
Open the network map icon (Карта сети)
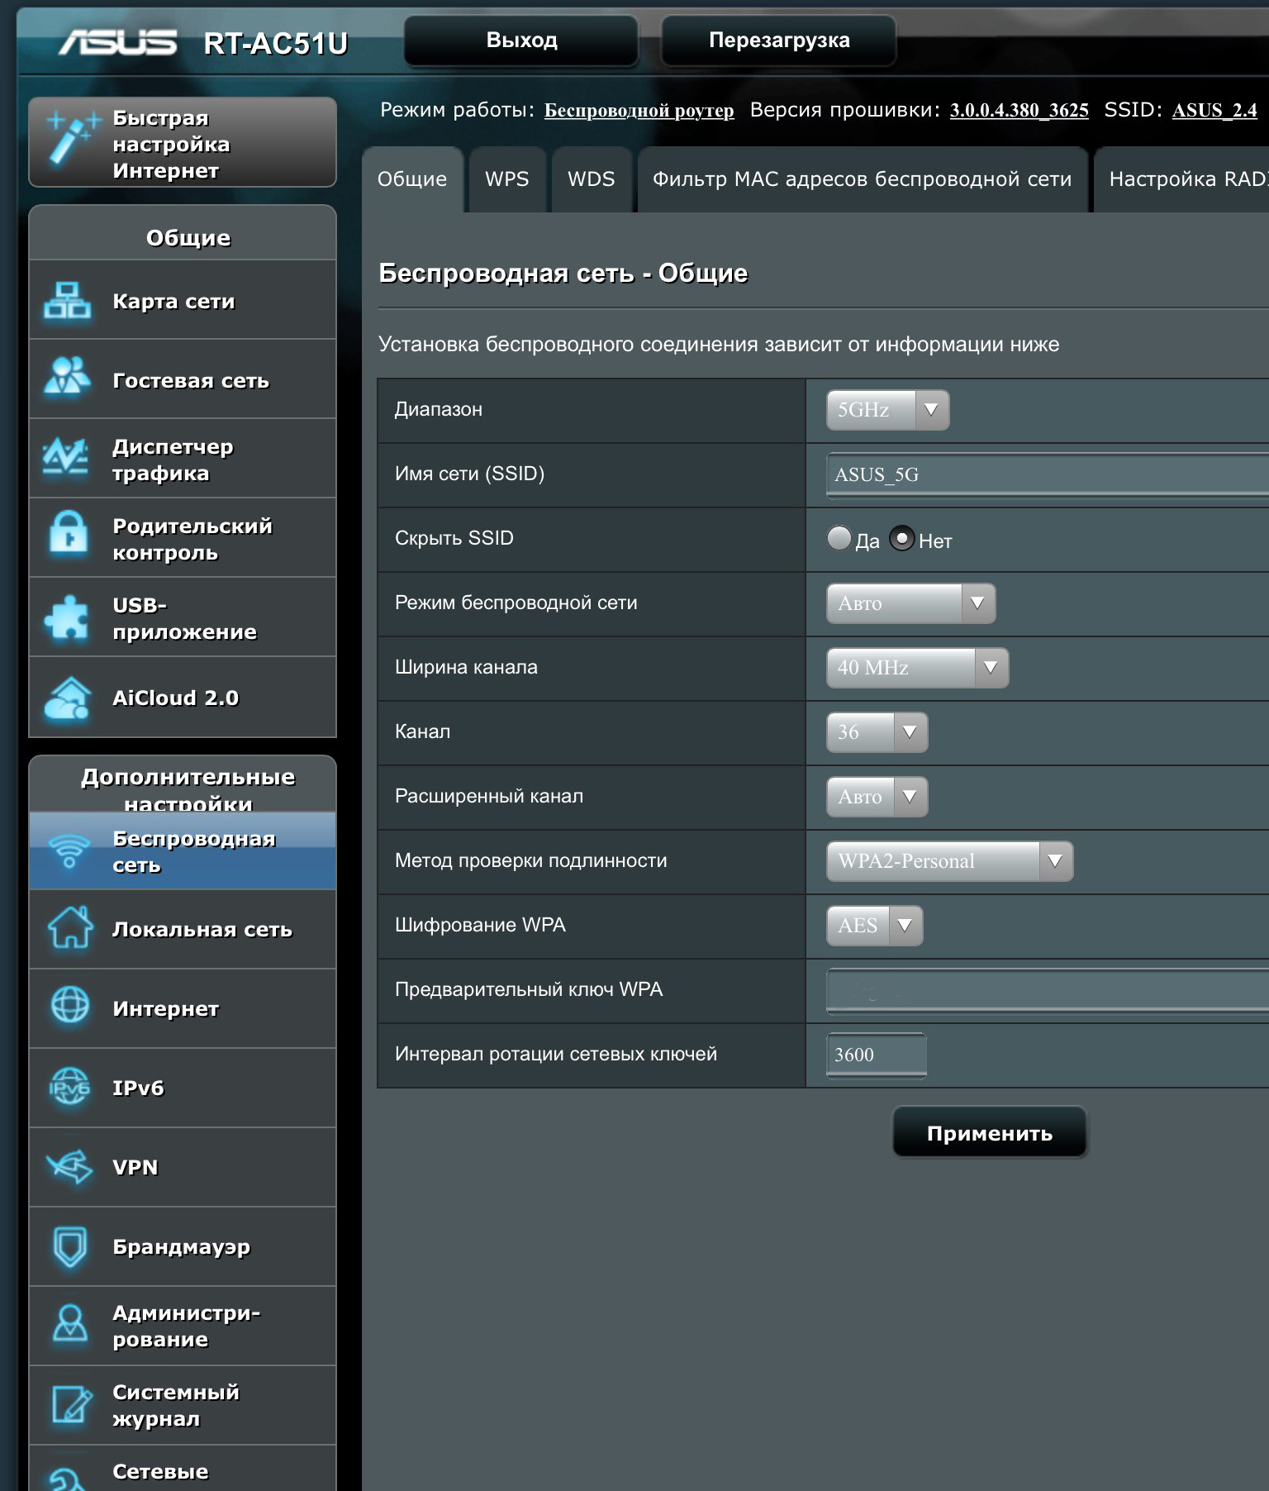[x=68, y=300]
